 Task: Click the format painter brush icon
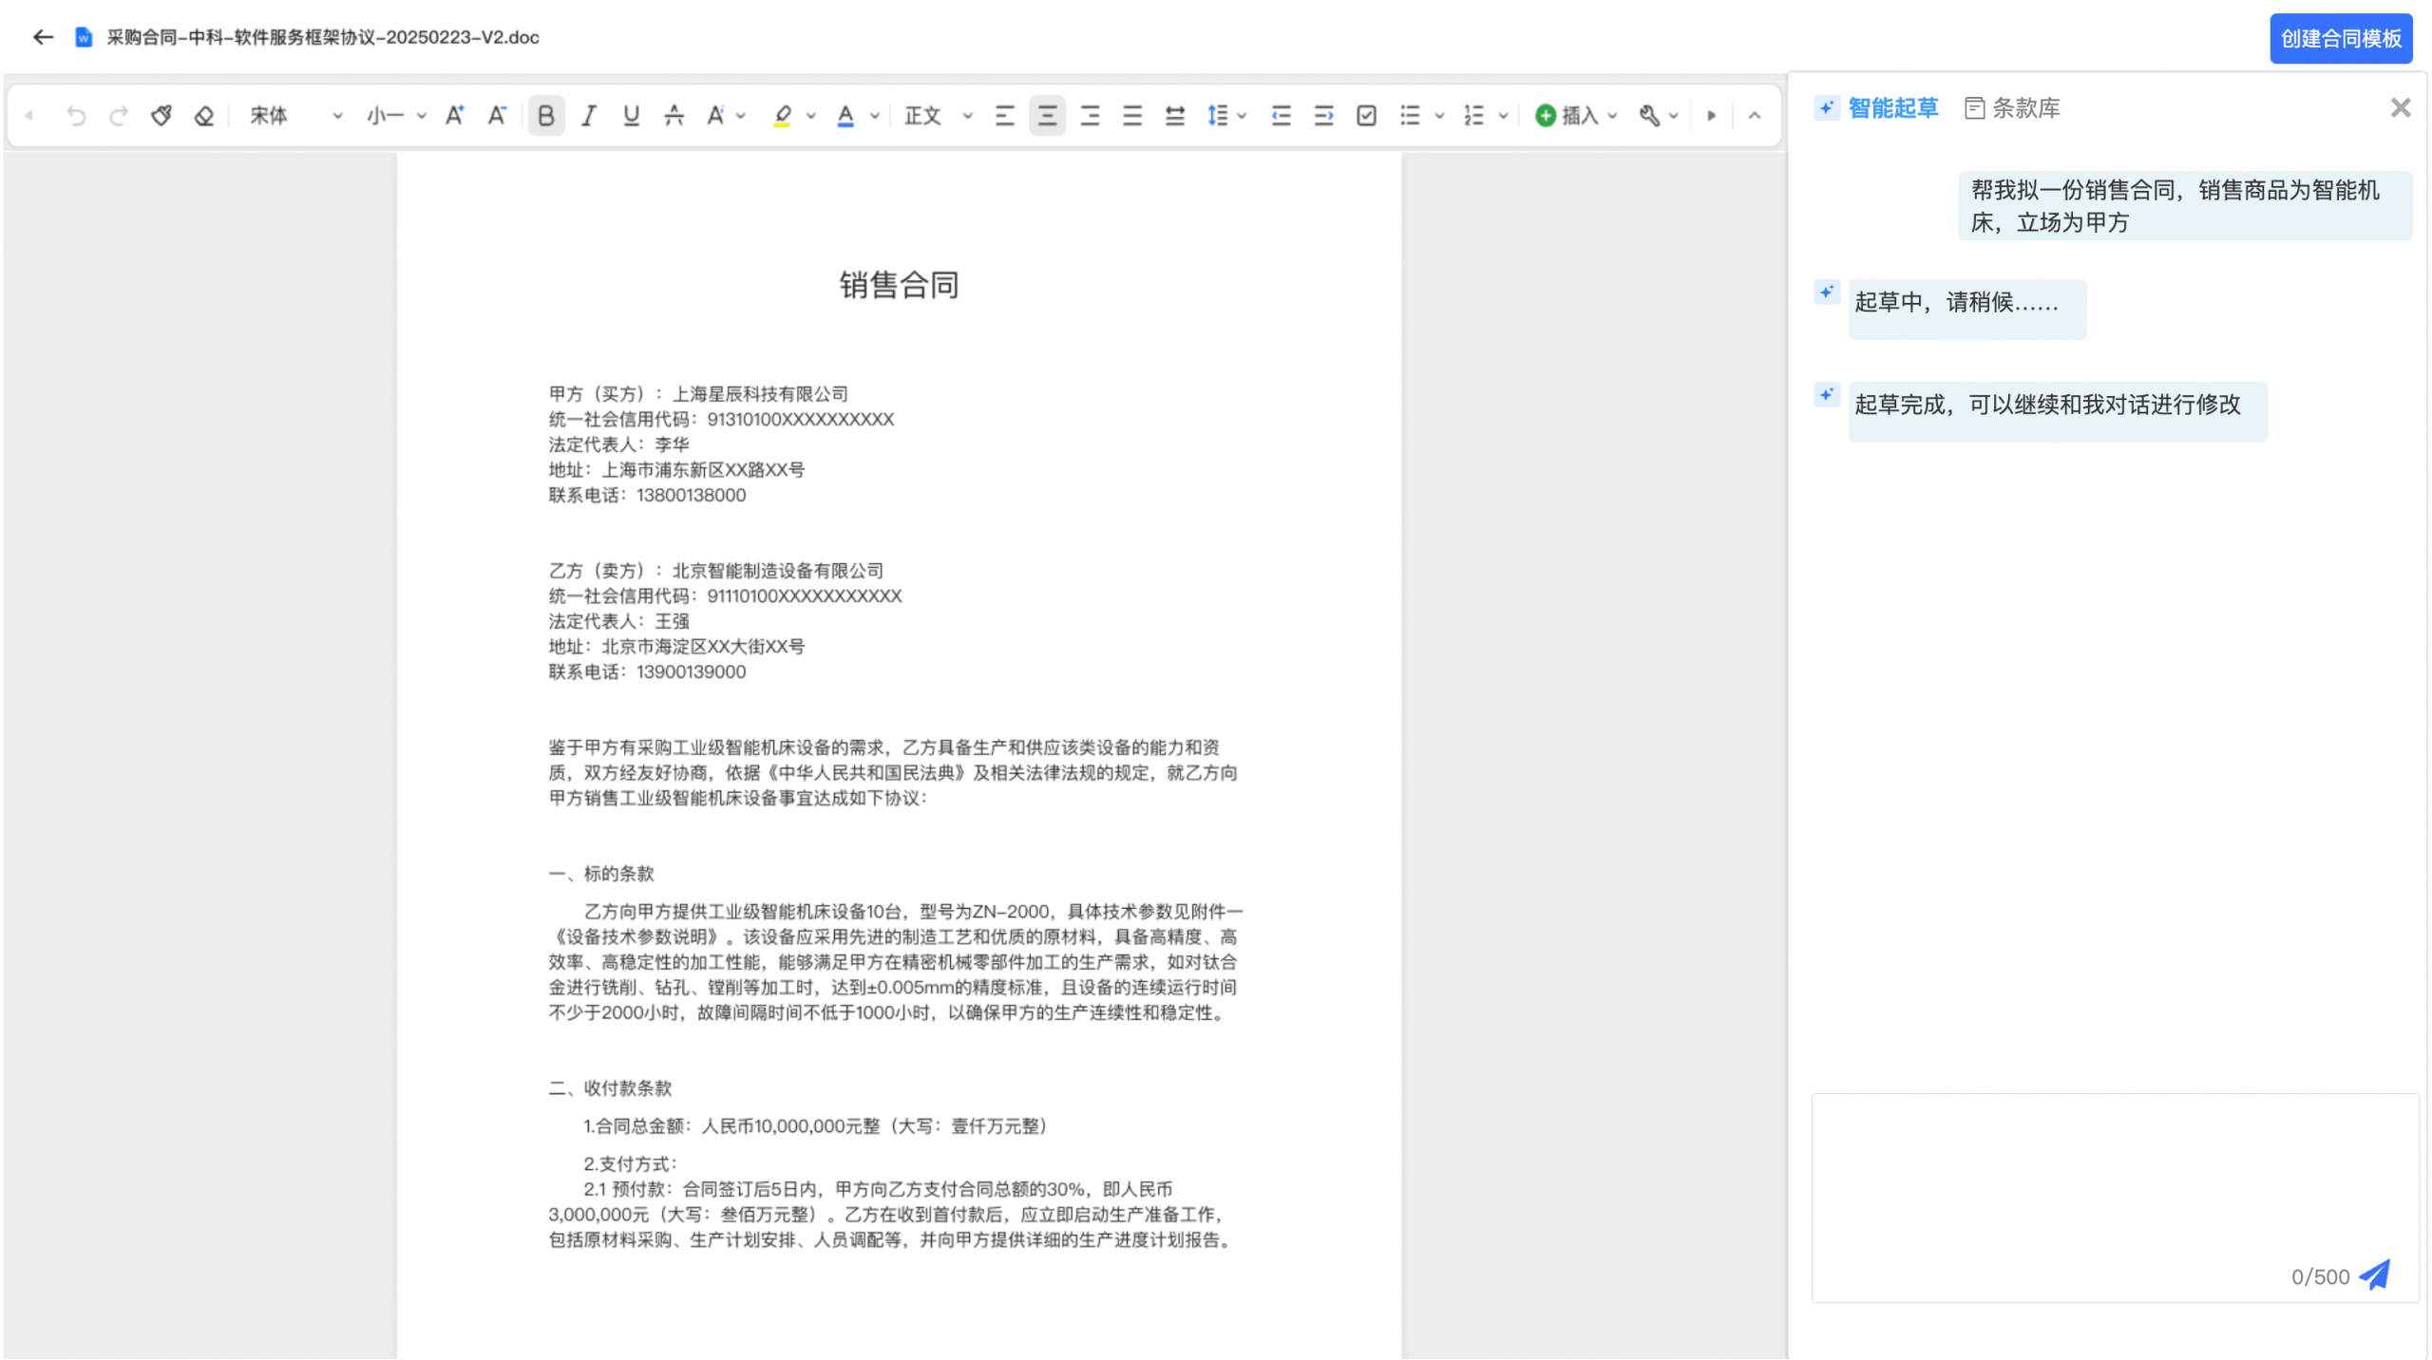pyautogui.click(x=161, y=116)
